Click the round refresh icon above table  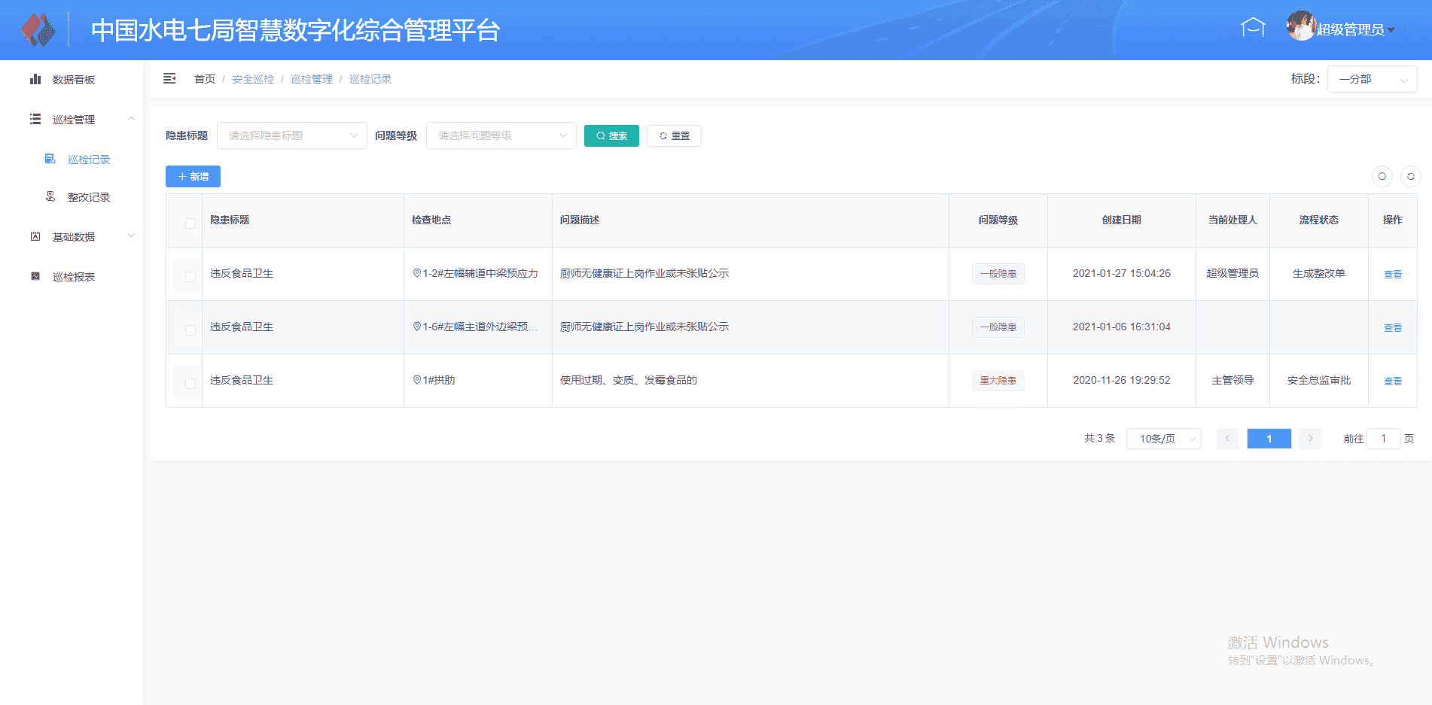coord(1410,176)
